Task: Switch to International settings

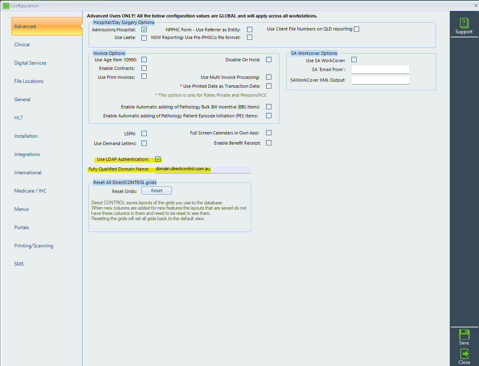Action: [x=28, y=173]
